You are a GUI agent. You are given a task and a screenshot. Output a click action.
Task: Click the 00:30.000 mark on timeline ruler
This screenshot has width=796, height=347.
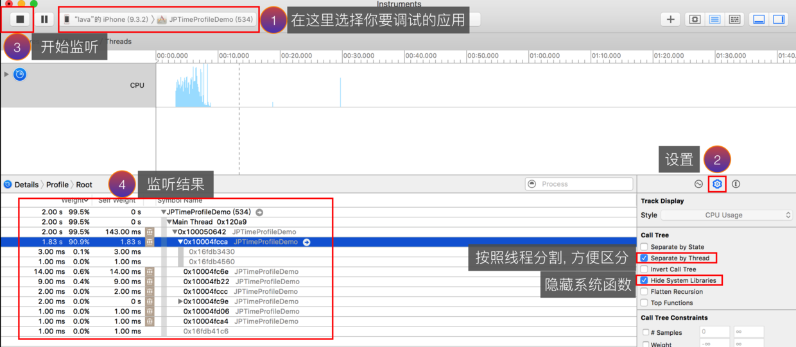click(x=358, y=56)
